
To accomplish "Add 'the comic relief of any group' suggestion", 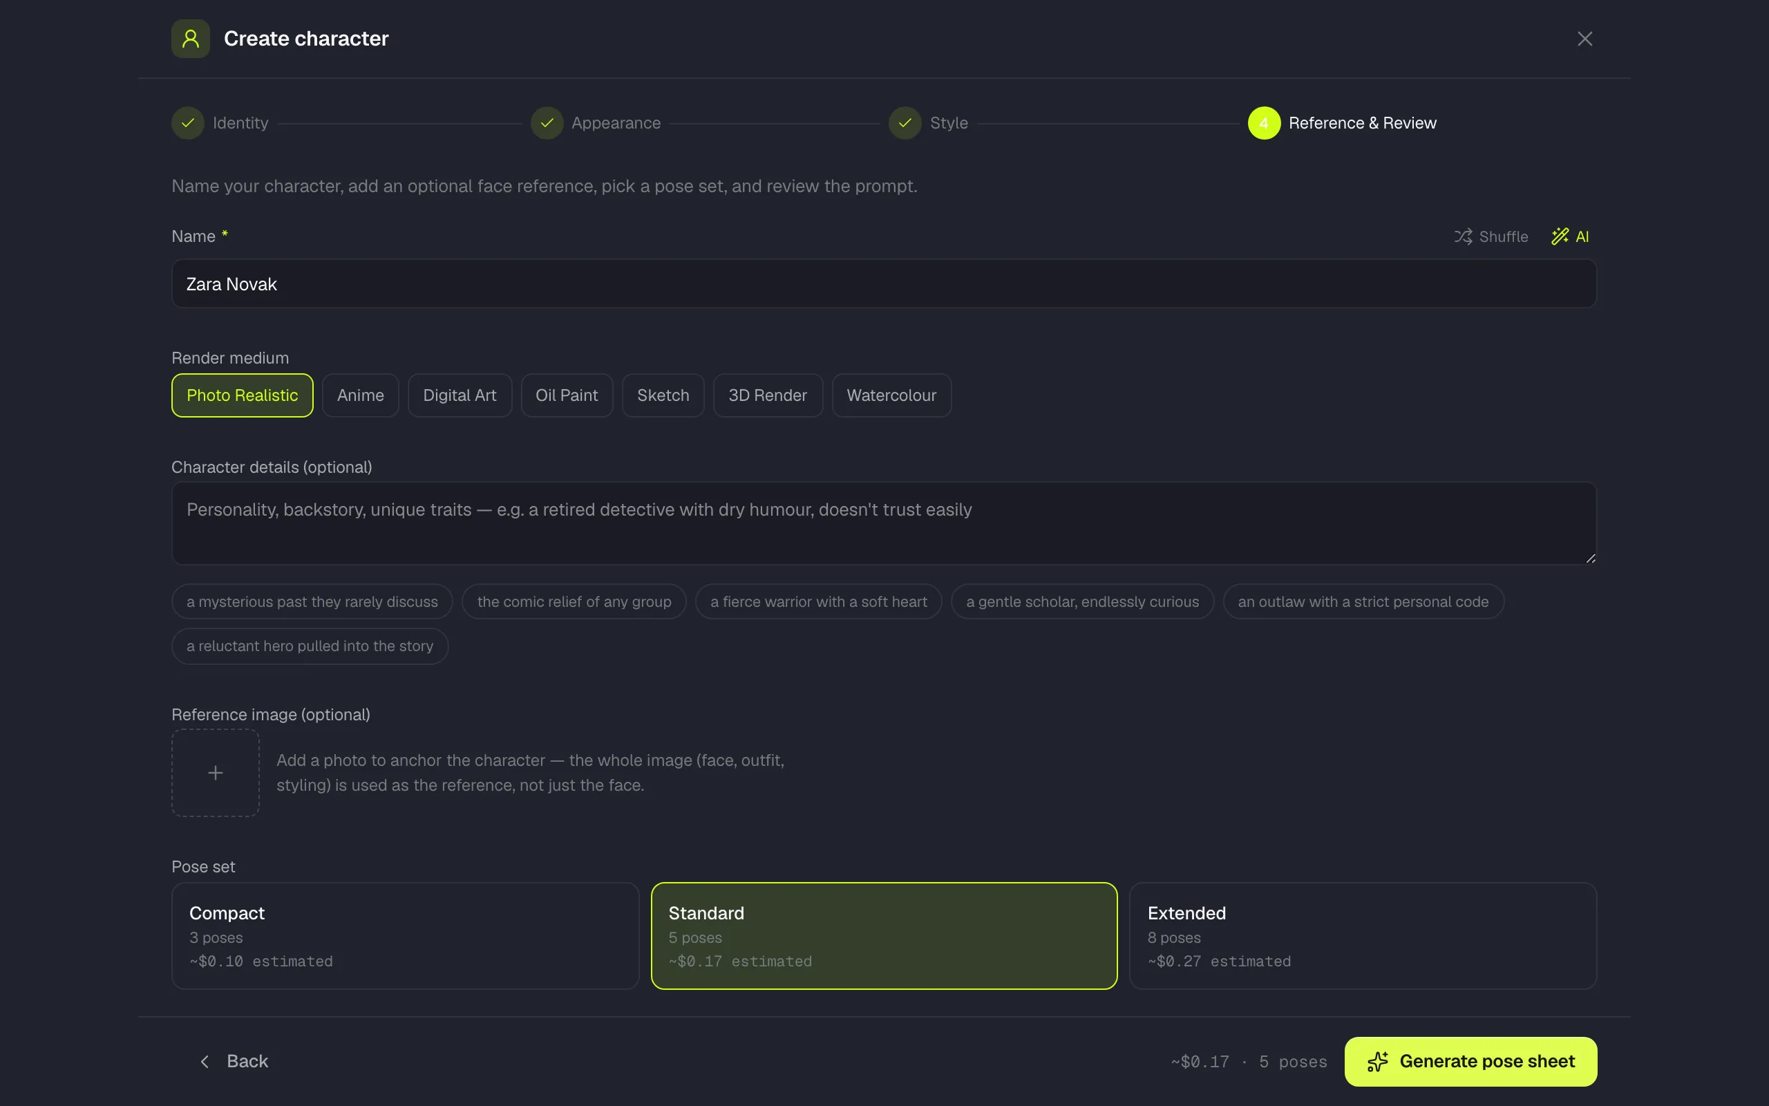I will click(574, 602).
